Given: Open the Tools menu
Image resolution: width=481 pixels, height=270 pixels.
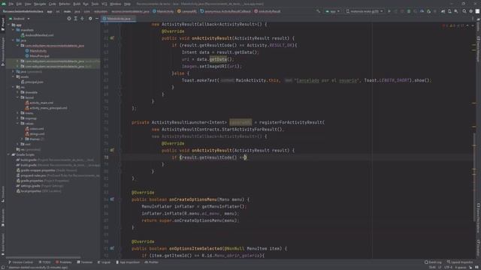Looking at the screenshot, I should click(x=95, y=4).
